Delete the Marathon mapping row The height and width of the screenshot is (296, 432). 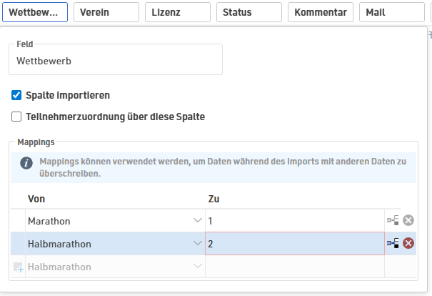pos(408,221)
